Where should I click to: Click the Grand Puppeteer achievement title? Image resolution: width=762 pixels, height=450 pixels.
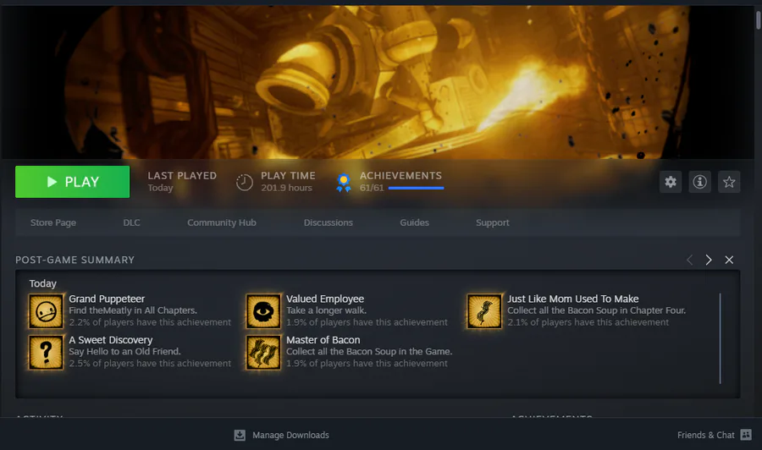click(x=107, y=299)
